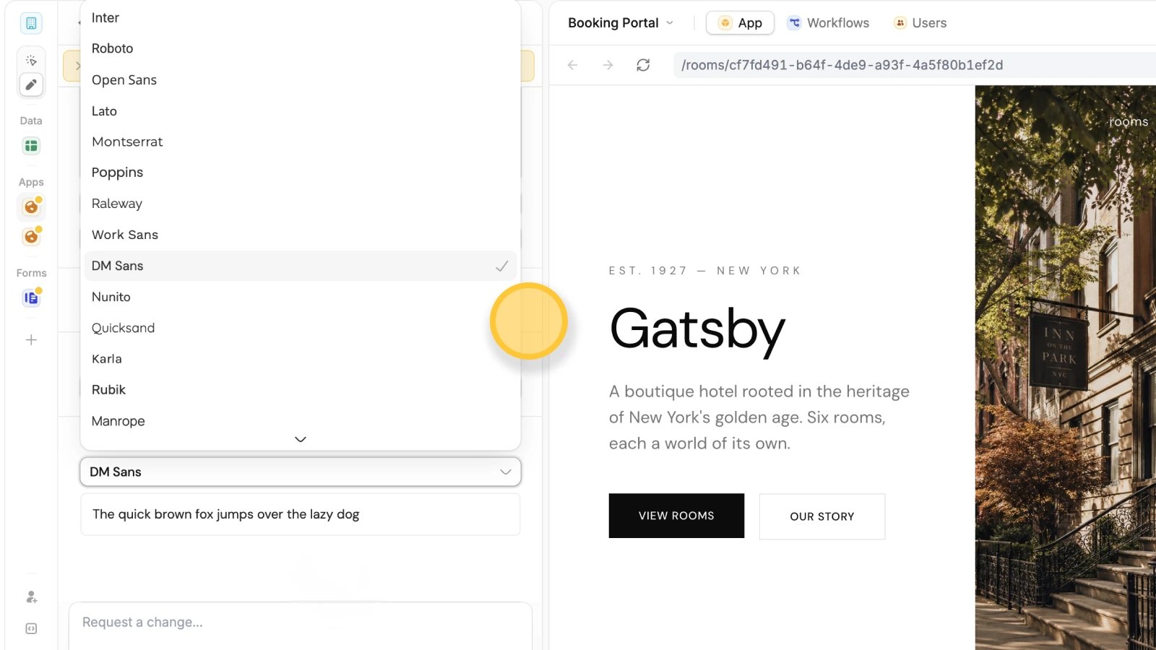Open the first orange app icon
1156x650 pixels.
point(31,207)
